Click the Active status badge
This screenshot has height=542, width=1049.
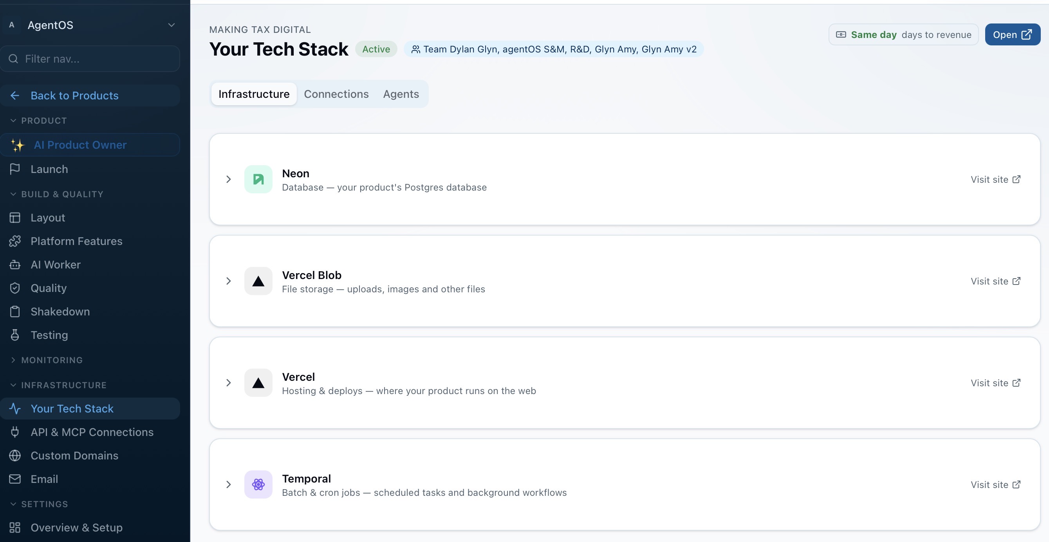(376, 49)
